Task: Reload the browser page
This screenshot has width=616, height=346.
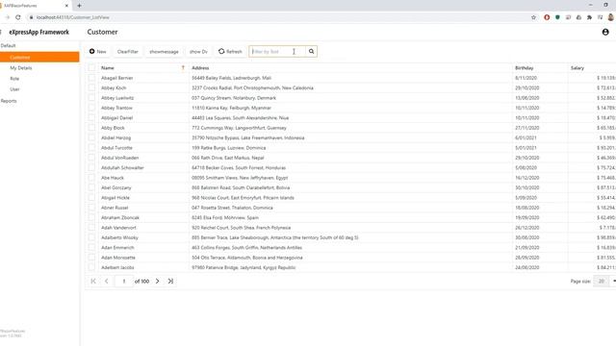Action: point(17,17)
